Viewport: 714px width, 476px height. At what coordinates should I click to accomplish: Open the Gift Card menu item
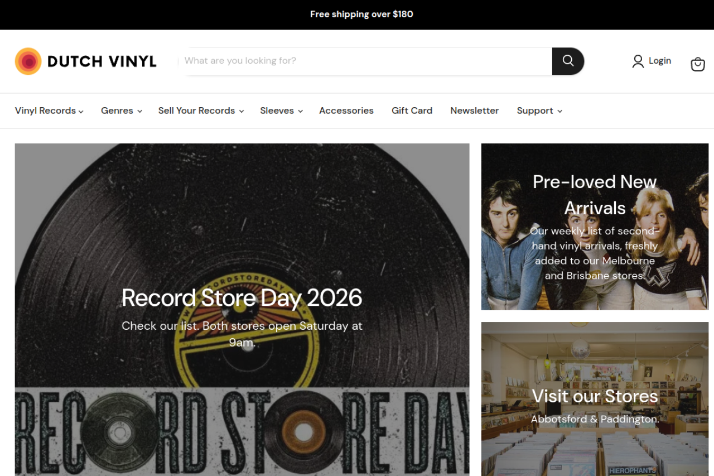pyautogui.click(x=412, y=110)
